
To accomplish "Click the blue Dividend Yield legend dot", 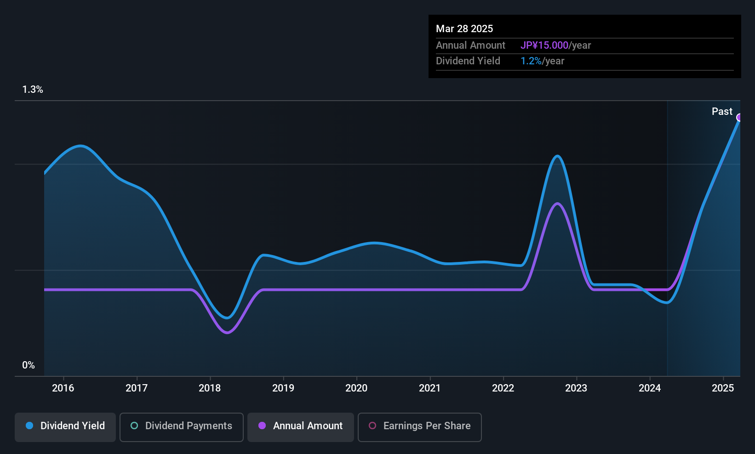I will pos(29,426).
